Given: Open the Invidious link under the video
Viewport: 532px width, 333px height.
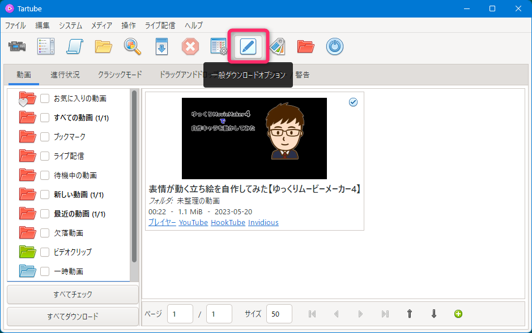Looking at the screenshot, I should click(263, 222).
